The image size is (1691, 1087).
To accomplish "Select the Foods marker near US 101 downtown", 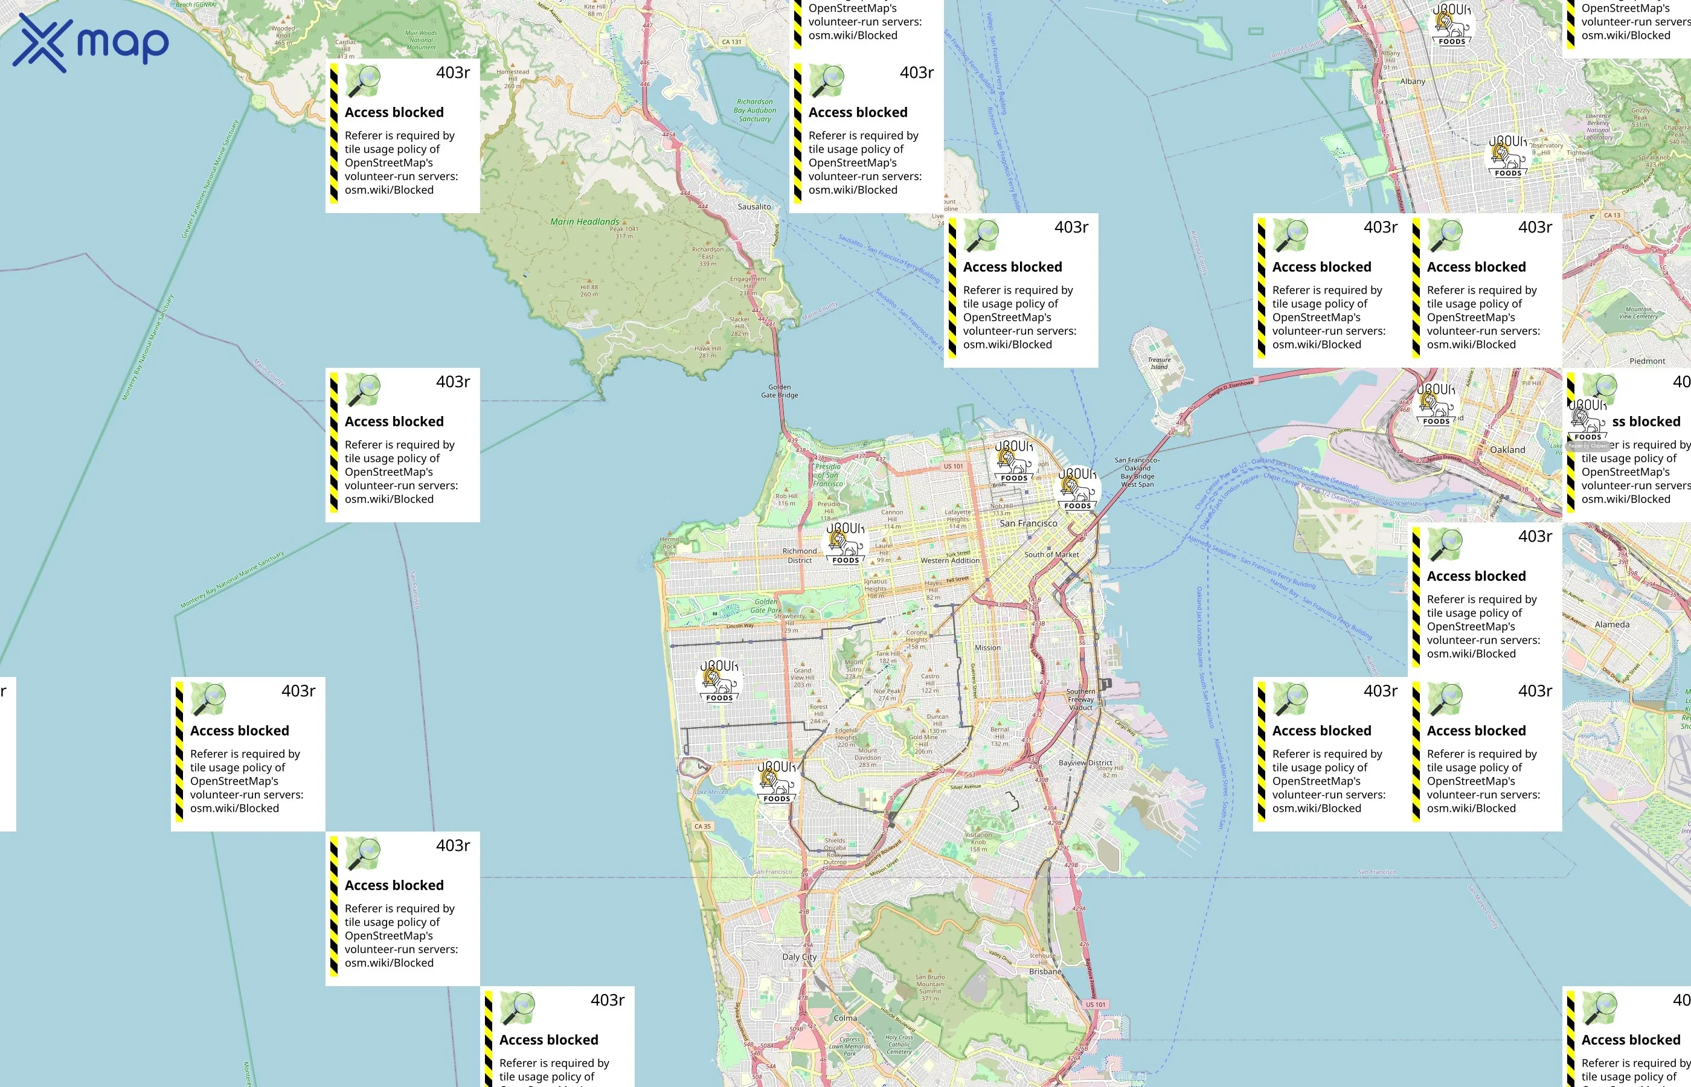I will point(1013,461).
